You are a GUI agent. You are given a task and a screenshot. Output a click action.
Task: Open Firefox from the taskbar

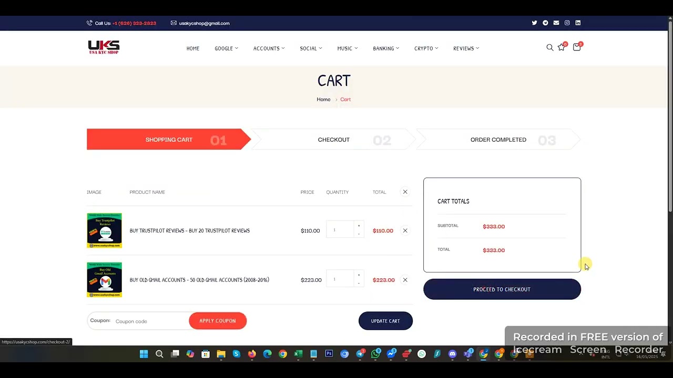[252, 354]
